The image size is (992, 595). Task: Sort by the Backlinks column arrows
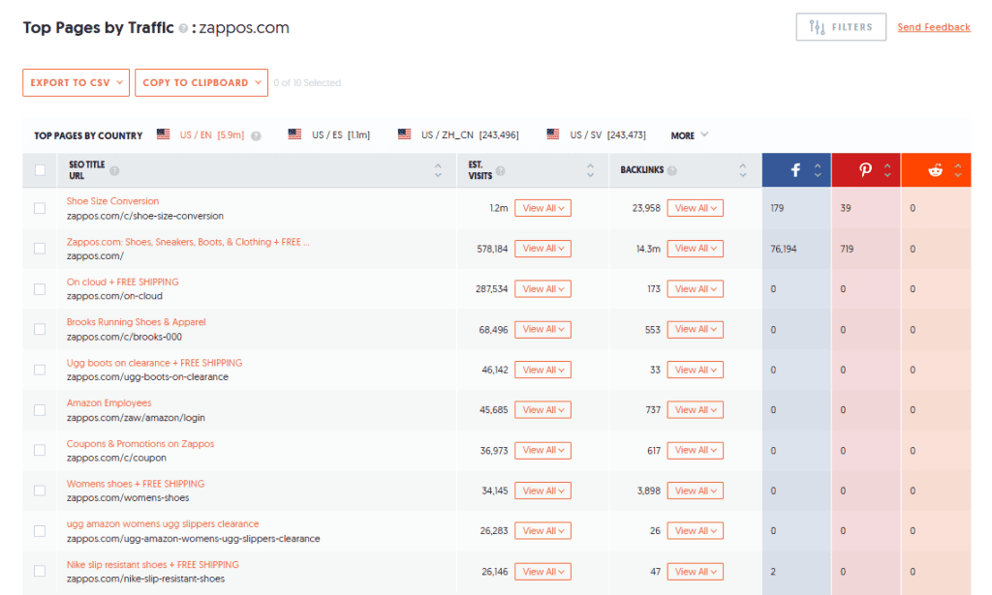[743, 170]
